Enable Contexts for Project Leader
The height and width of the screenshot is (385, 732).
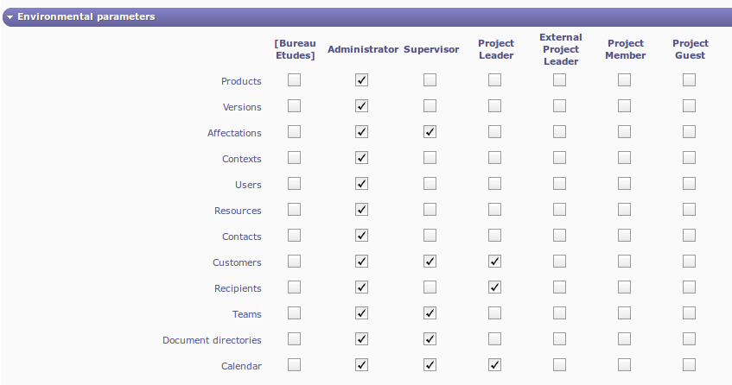click(x=494, y=158)
